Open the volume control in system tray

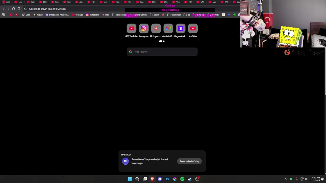coord(306,179)
